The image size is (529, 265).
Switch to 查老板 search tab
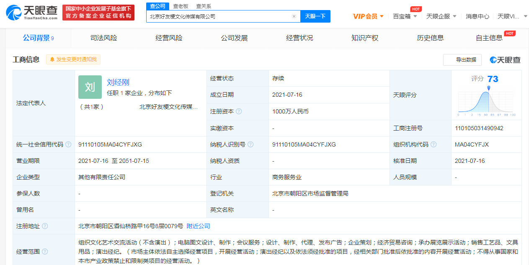pyautogui.click(x=181, y=6)
